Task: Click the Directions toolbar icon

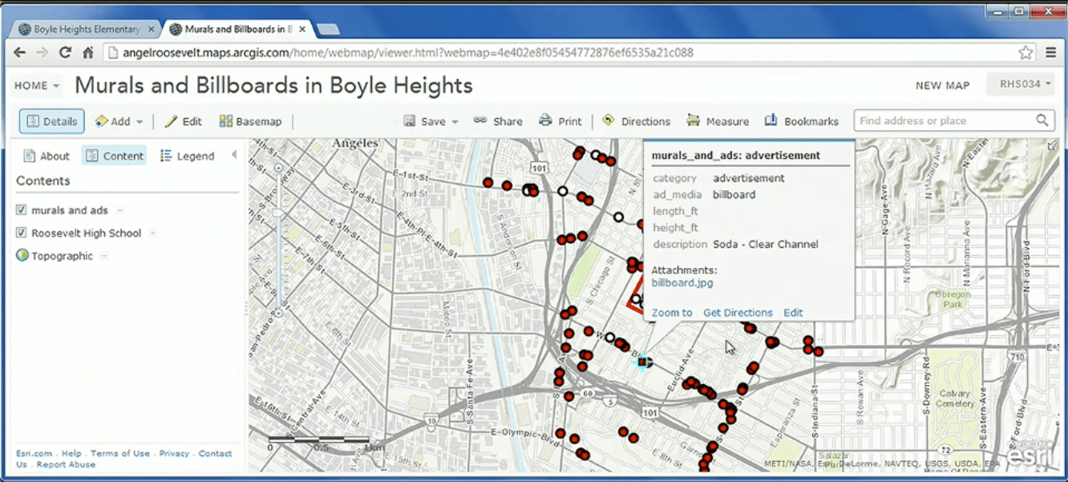Action: click(x=609, y=121)
